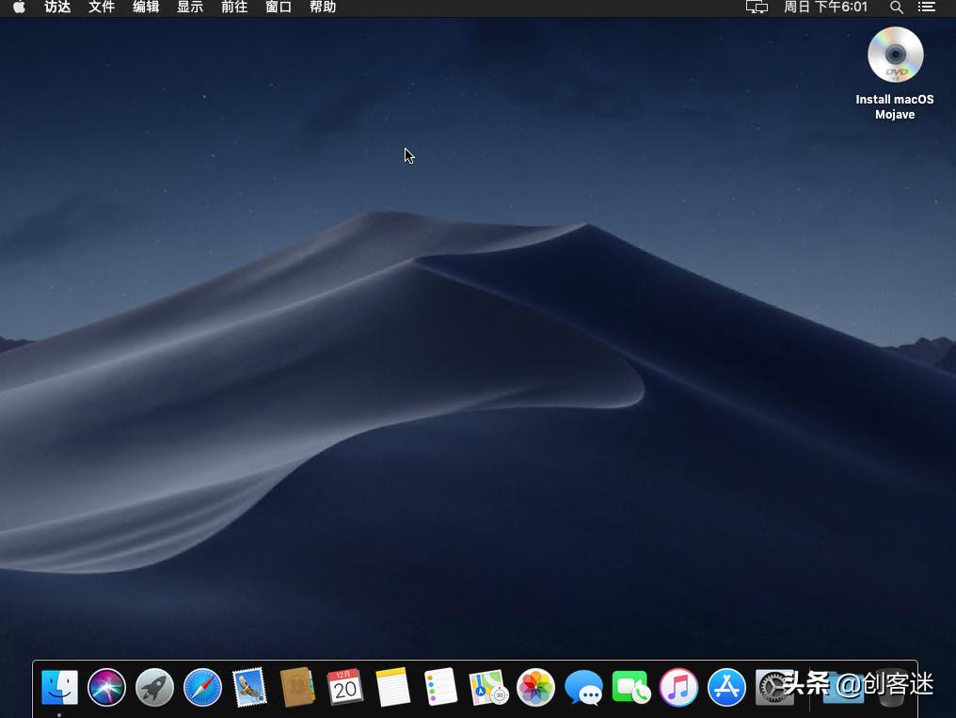Open Launchpad
This screenshot has width=956, height=718.
[154, 687]
